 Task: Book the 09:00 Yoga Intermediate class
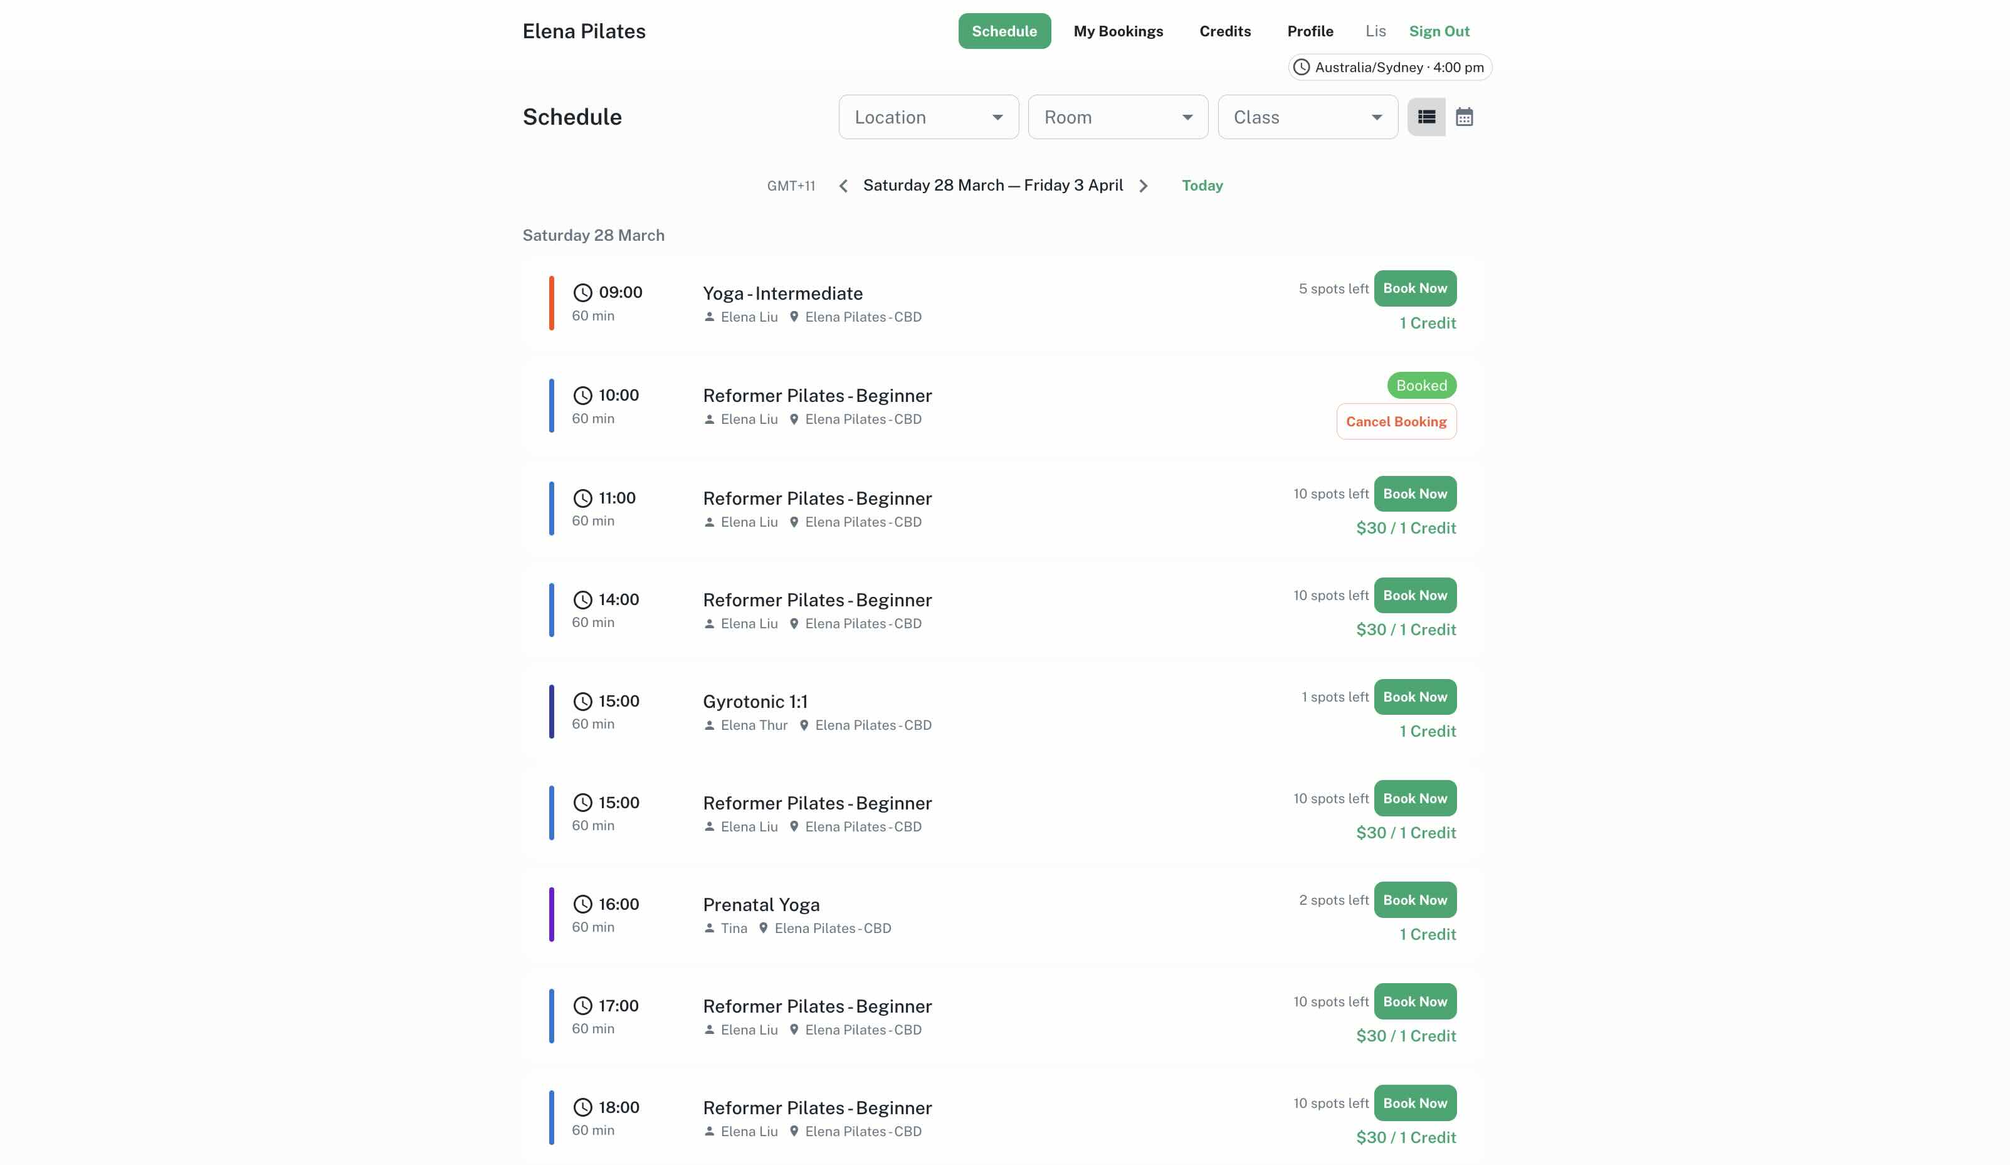click(x=1415, y=288)
